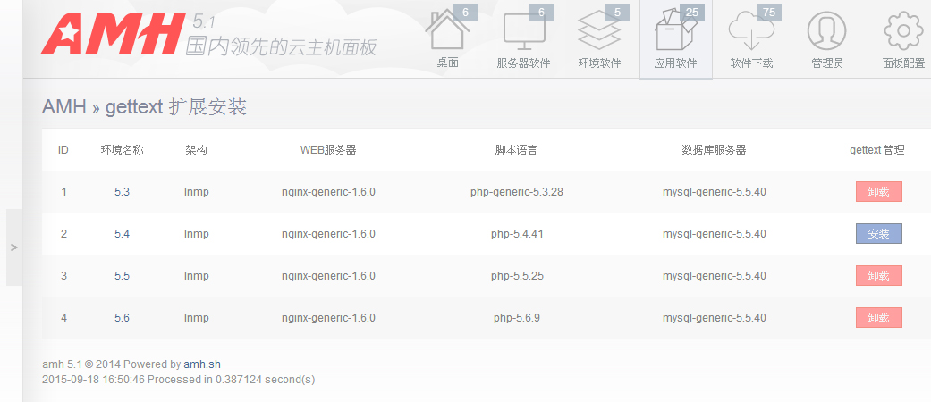Install gettext for environment 5.4
The image size is (931, 402).
pyautogui.click(x=878, y=234)
